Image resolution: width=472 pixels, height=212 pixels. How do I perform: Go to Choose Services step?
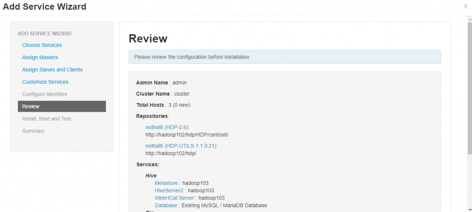coord(42,45)
